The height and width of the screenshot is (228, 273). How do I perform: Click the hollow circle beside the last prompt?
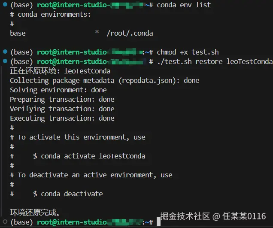tap(5, 222)
